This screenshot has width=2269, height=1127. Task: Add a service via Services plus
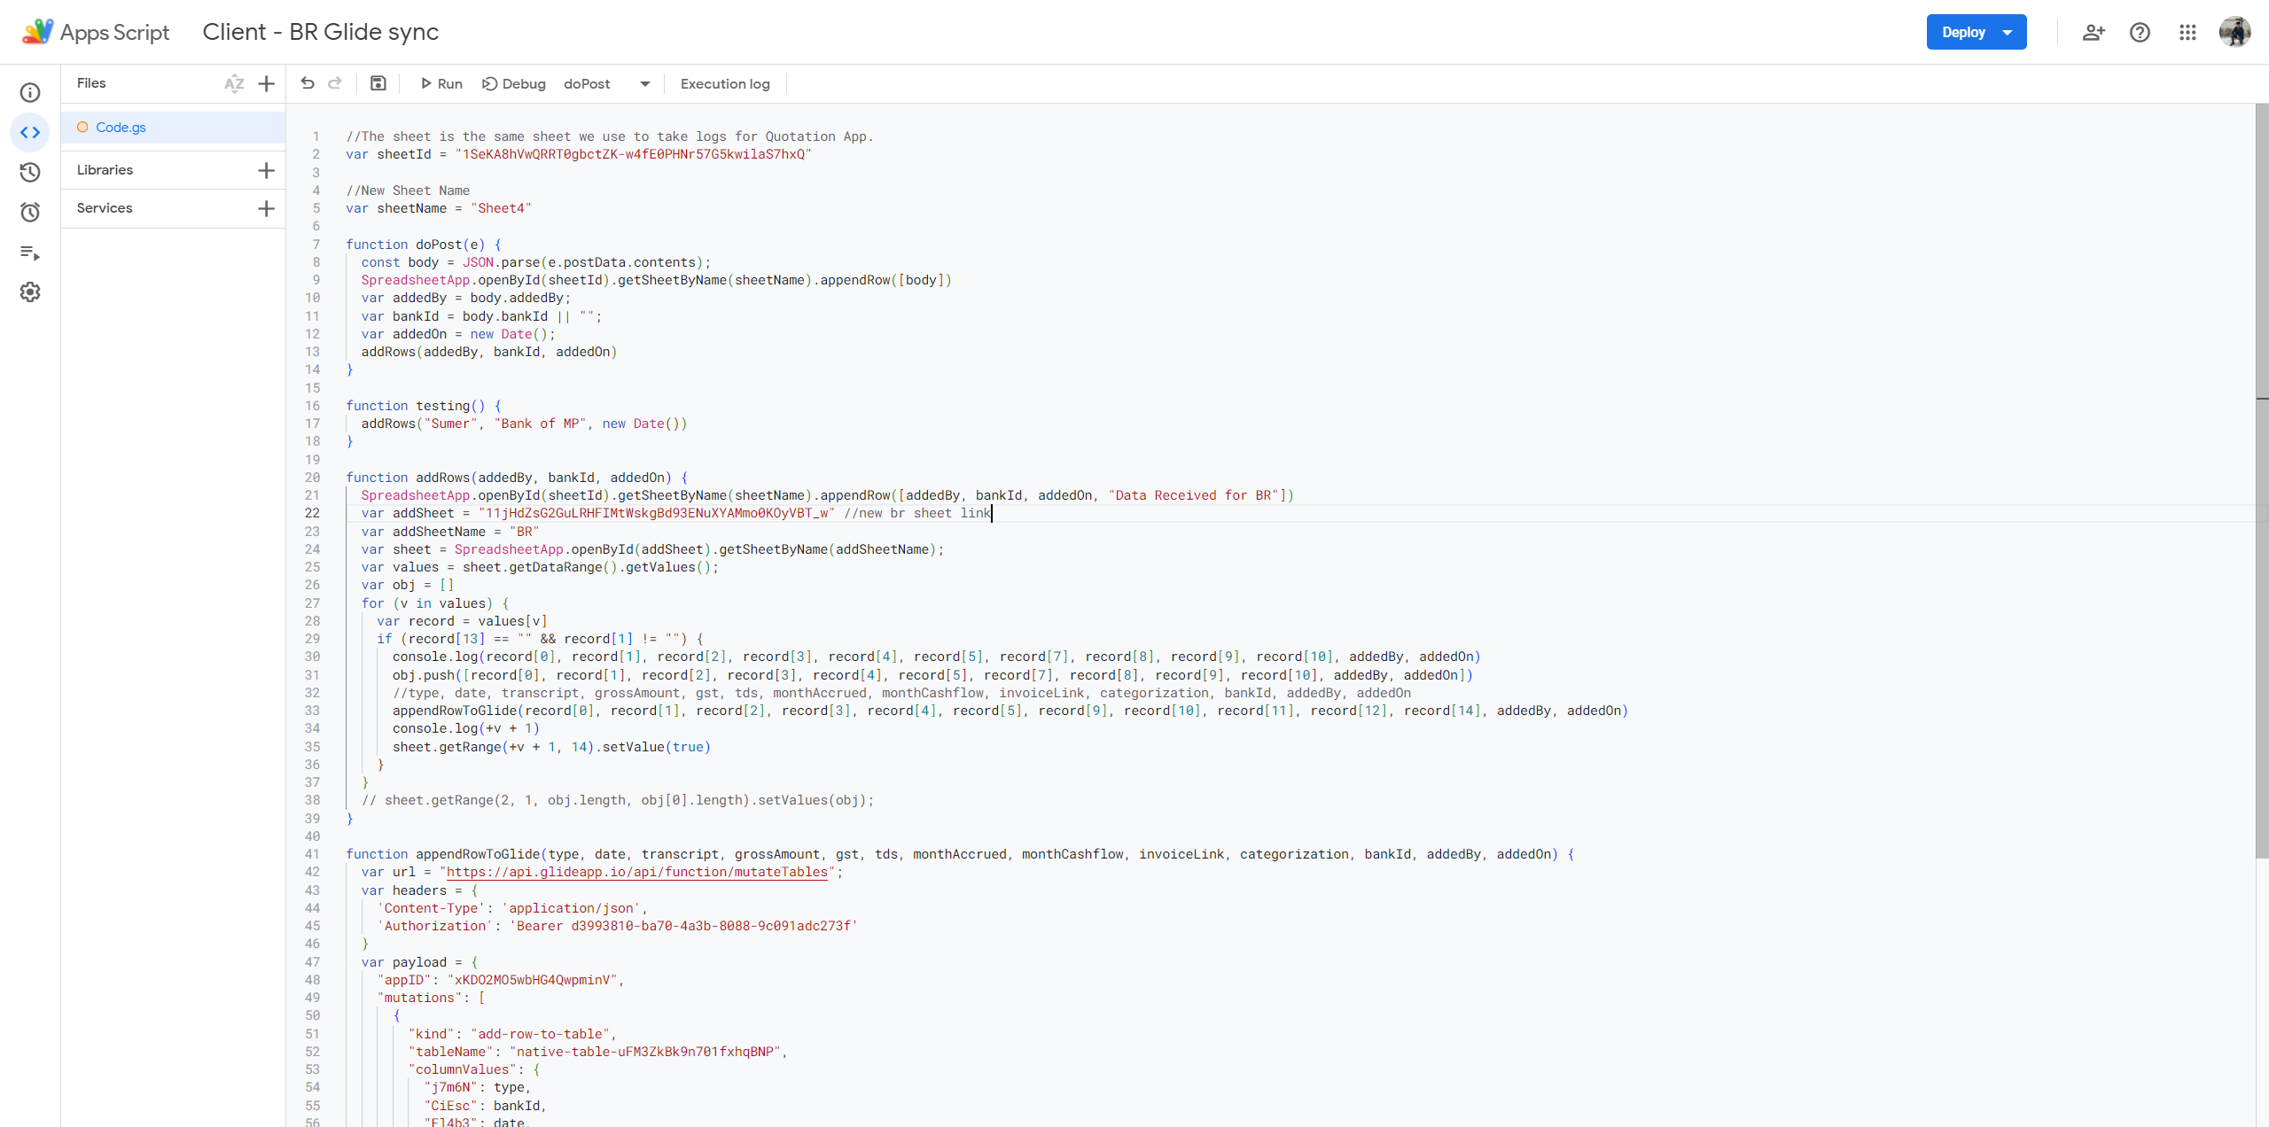pos(266,208)
